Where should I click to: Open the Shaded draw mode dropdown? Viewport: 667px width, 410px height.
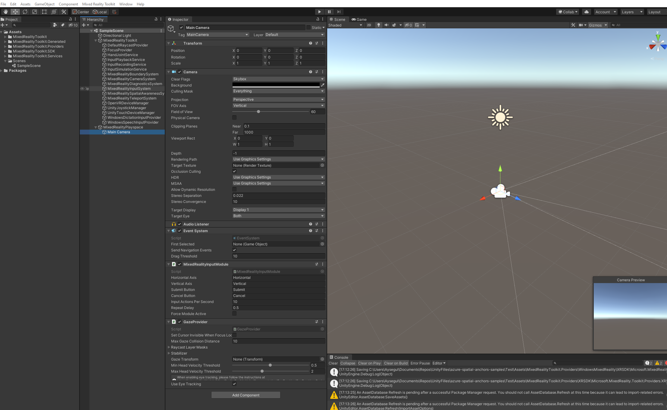coord(345,25)
